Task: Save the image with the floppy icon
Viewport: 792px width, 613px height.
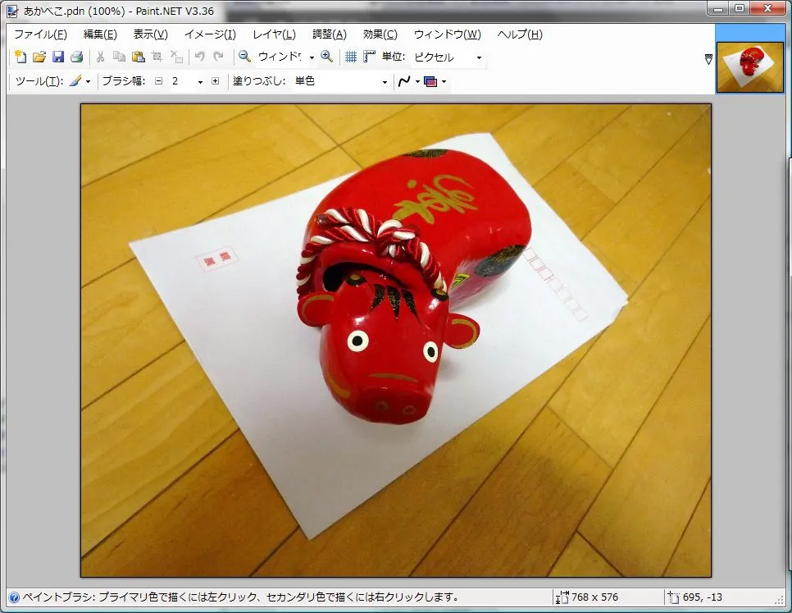Action: [58, 57]
